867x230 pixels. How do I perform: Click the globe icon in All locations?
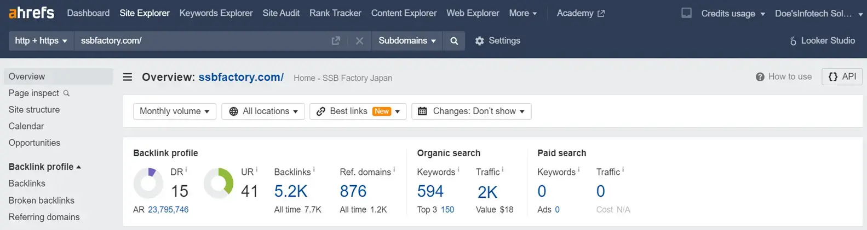coord(233,111)
